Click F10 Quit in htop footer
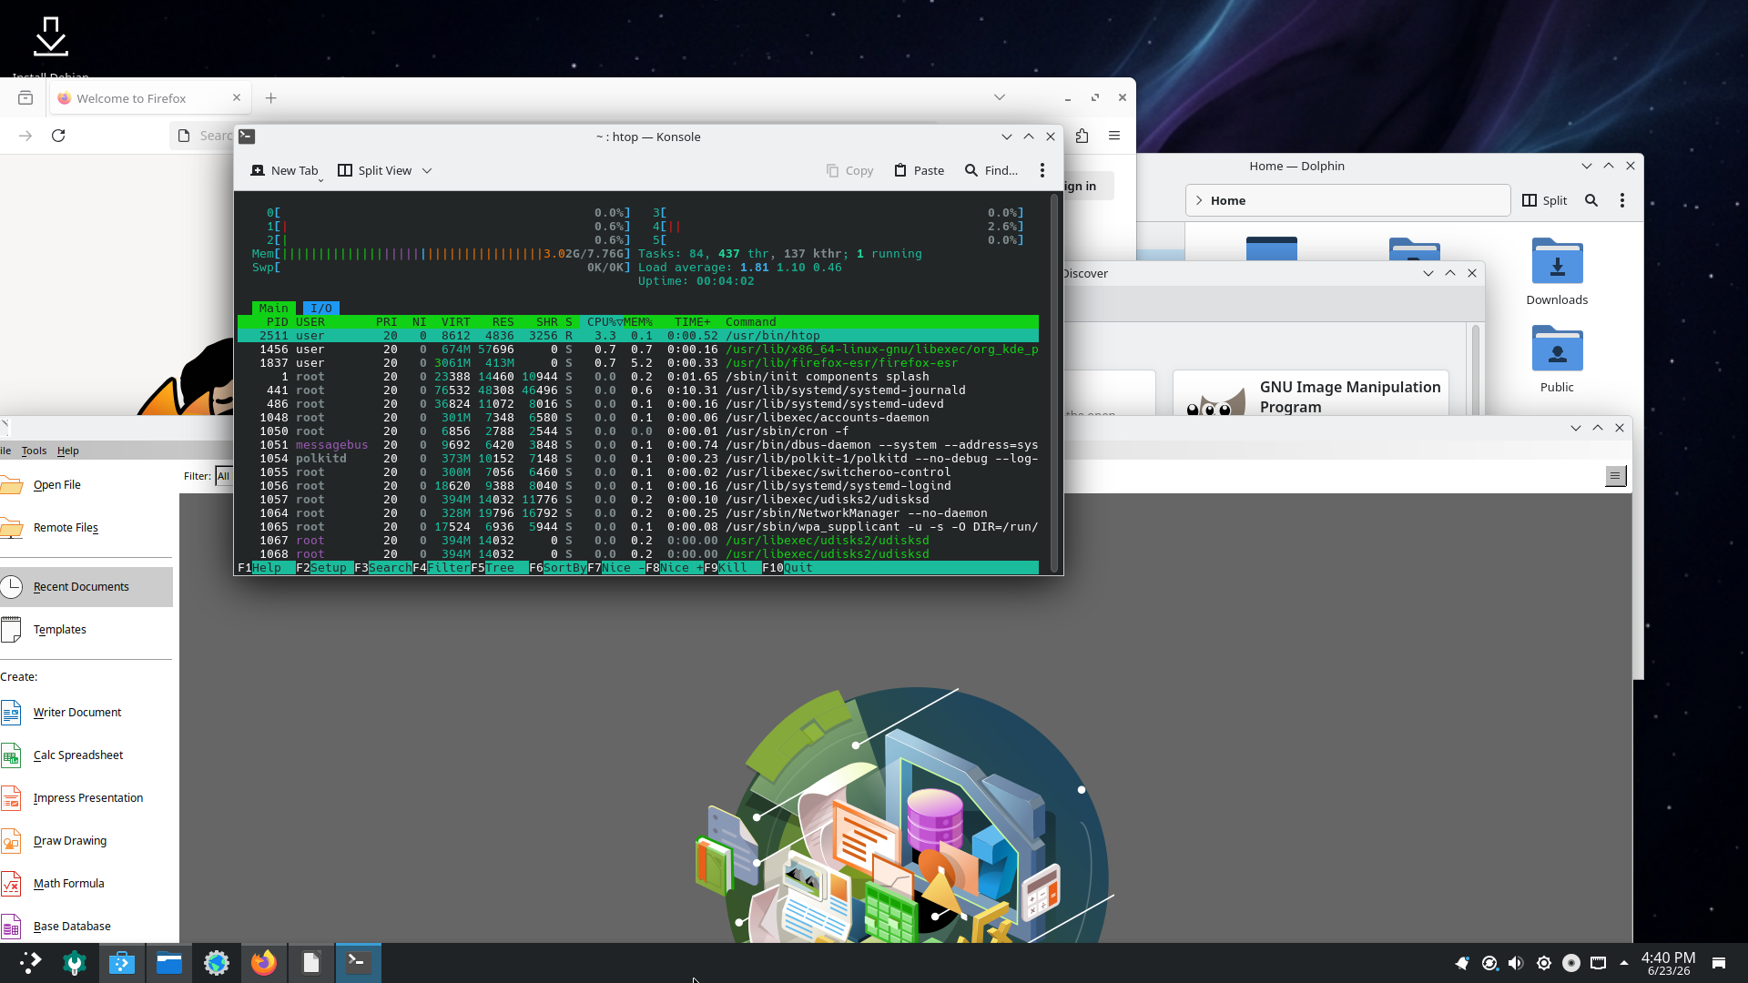The height and width of the screenshot is (983, 1748). click(x=788, y=568)
